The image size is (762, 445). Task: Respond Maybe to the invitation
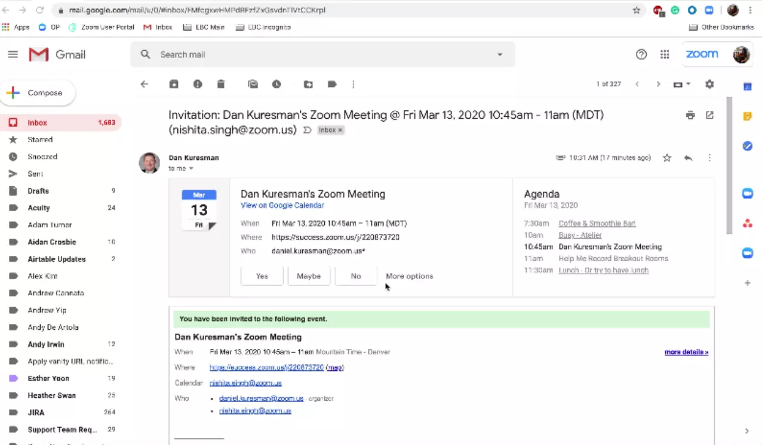[309, 276]
